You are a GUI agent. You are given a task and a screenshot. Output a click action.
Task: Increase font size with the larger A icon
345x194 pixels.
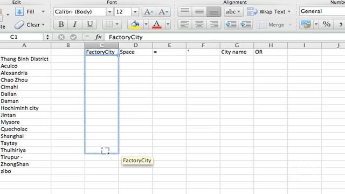click(x=149, y=12)
